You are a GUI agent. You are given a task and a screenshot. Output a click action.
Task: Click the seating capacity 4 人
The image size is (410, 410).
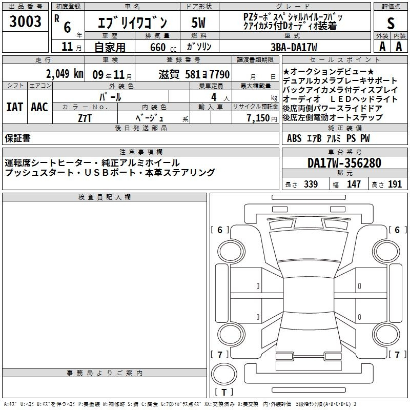[220, 97]
